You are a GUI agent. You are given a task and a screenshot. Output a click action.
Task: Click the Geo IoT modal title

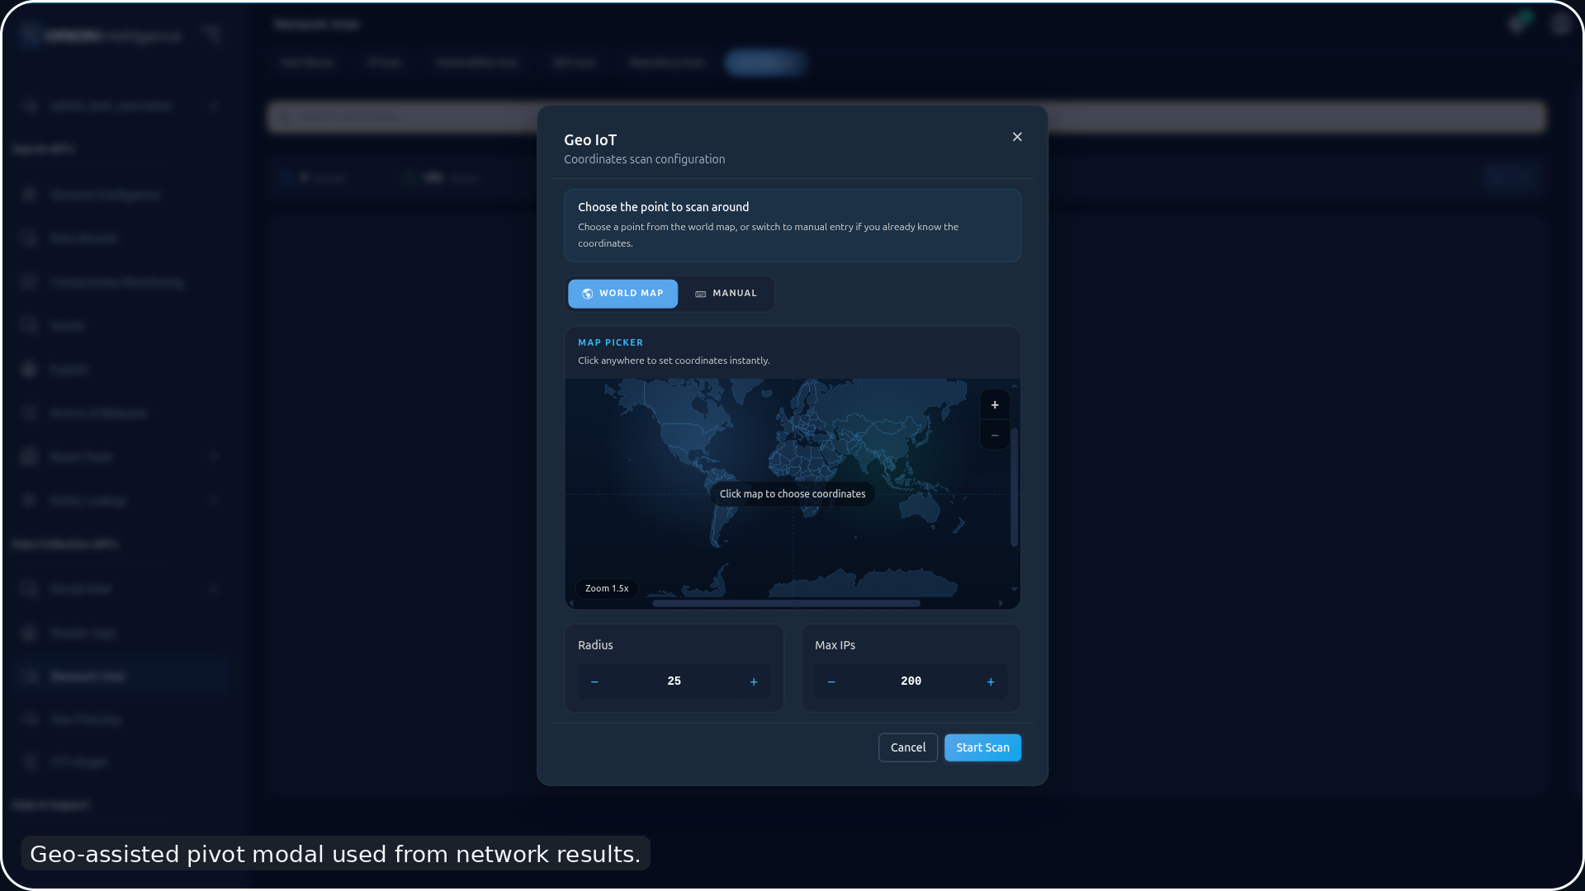(x=590, y=140)
